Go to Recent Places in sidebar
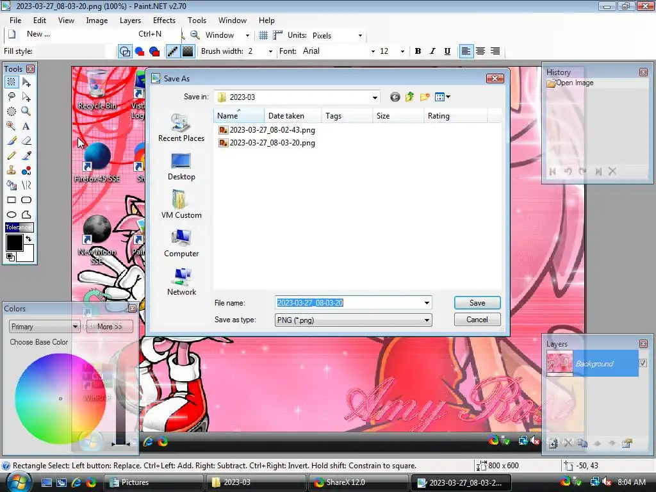Screen dimensions: 656x492 point(181,128)
